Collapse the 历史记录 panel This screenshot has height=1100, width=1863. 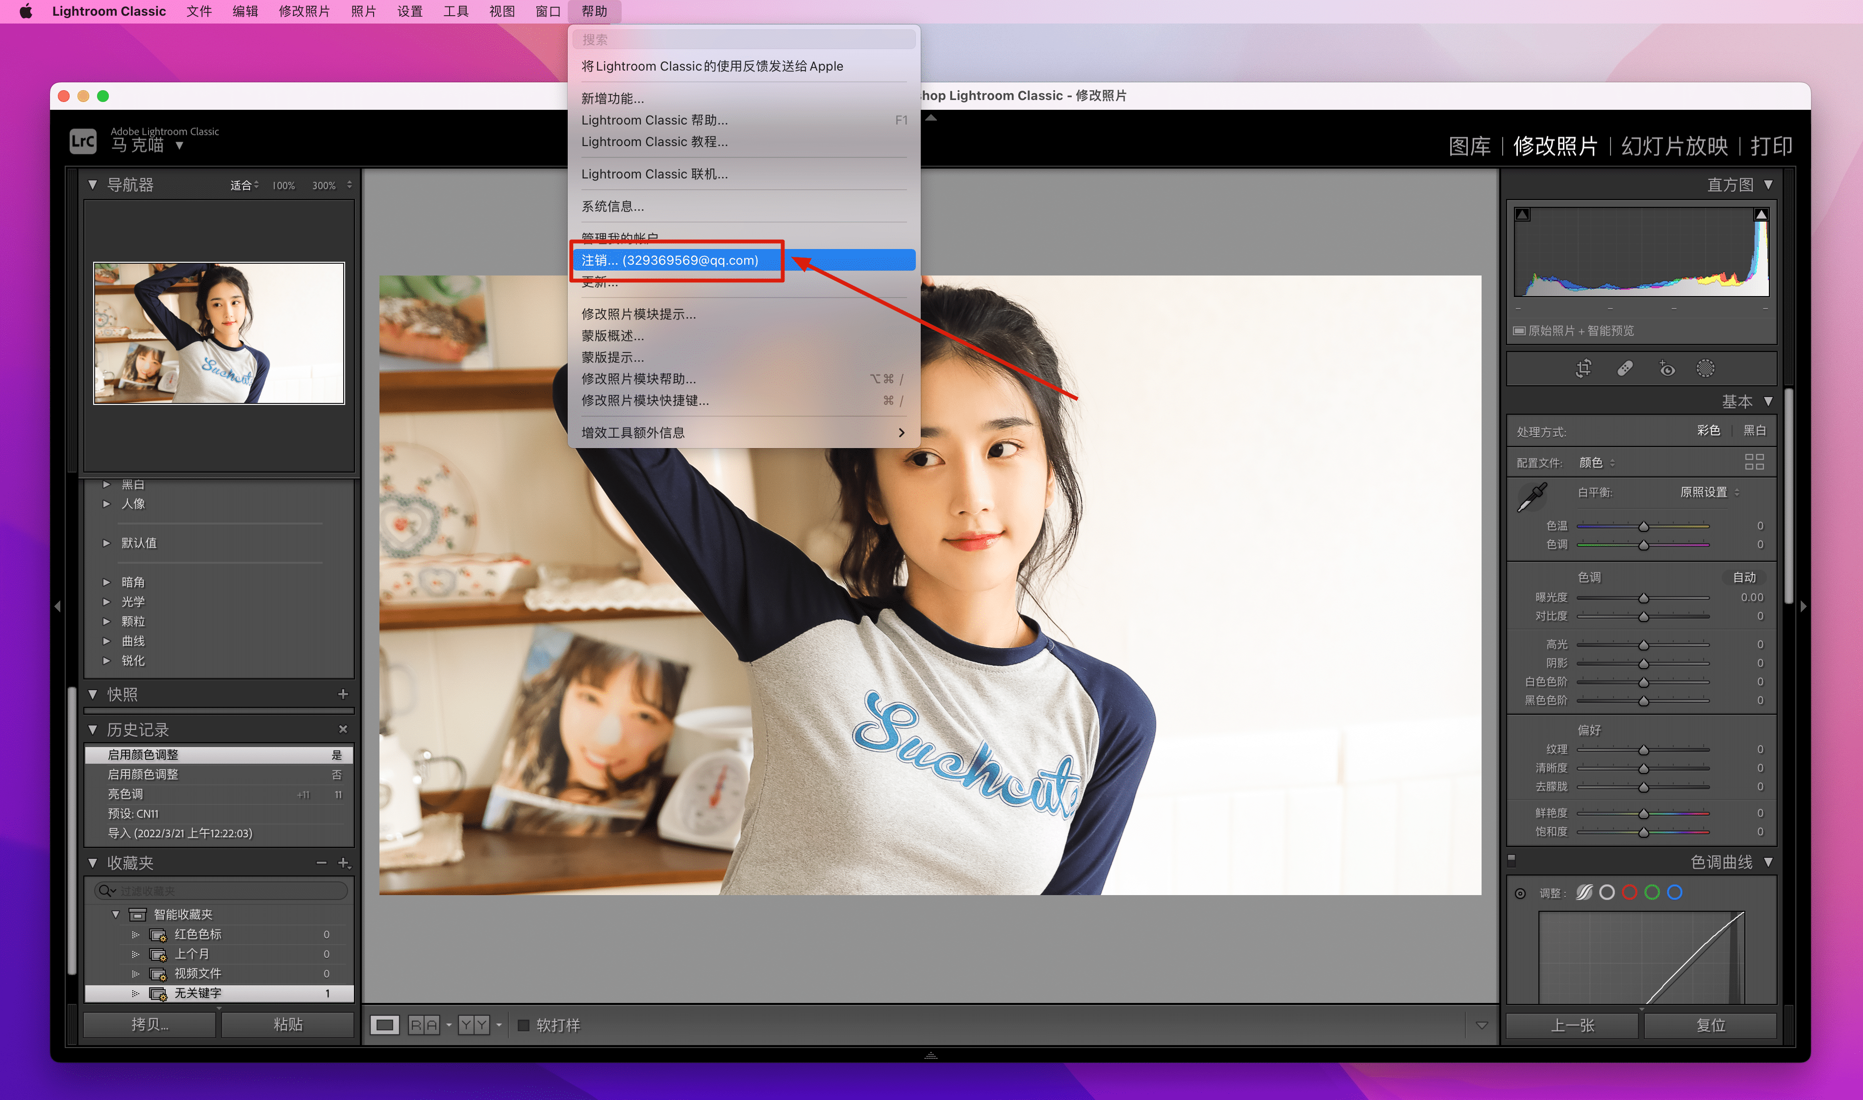click(93, 729)
